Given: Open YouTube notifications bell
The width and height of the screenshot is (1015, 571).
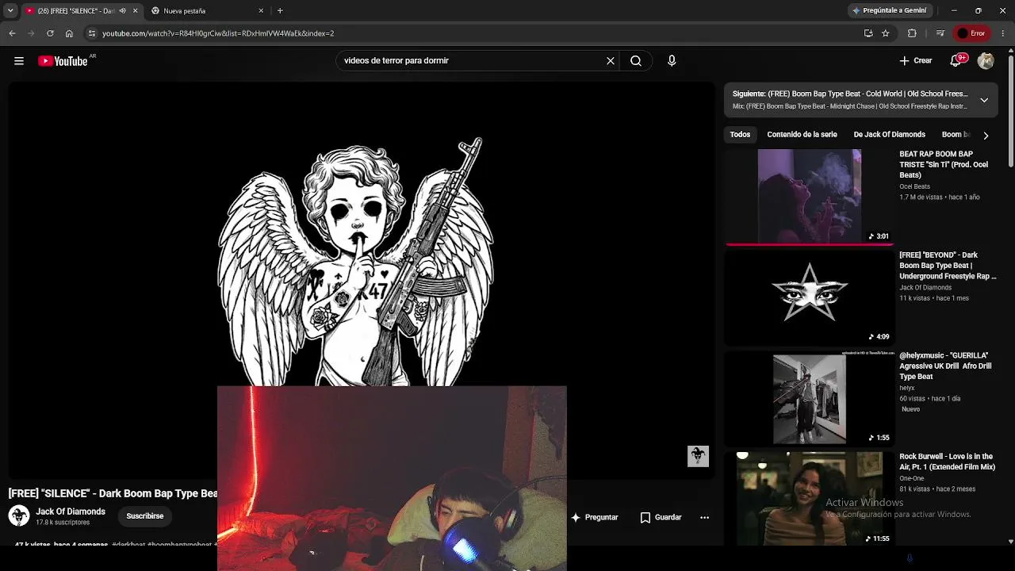Looking at the screenshot, I should tap(957, 60).
